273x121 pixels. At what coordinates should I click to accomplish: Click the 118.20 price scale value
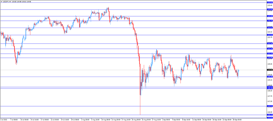click(x=269, y=91)
